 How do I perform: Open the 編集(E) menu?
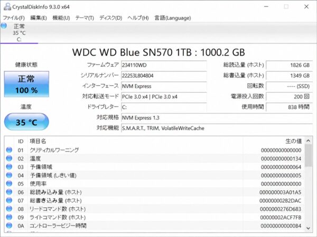(39, 18)
